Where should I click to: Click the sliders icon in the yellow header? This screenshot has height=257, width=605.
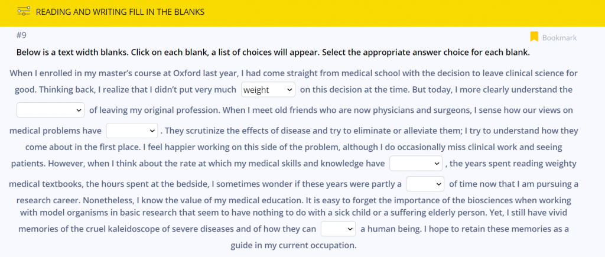(x=24, y=11)
